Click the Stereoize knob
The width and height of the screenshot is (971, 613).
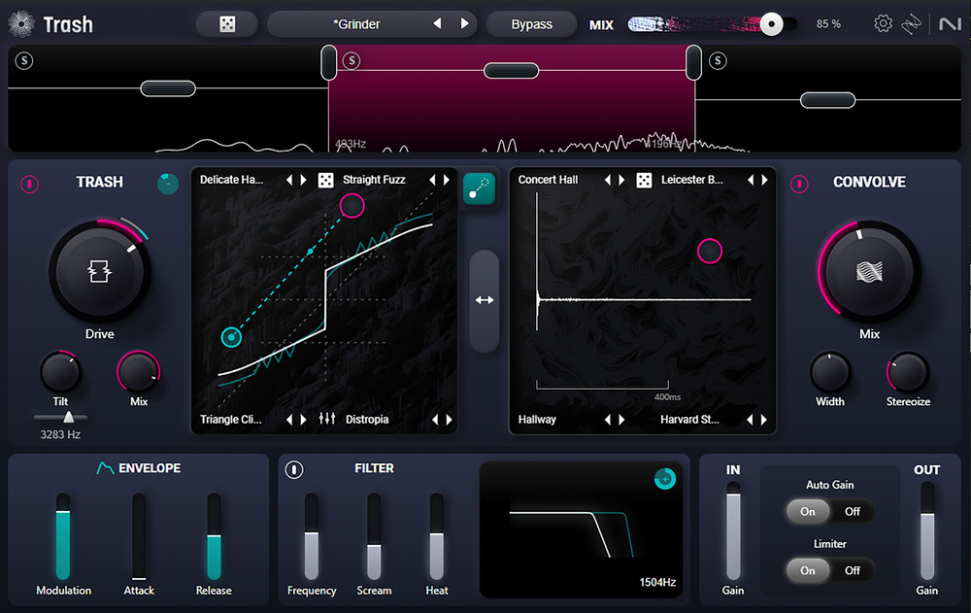[908, 372]
